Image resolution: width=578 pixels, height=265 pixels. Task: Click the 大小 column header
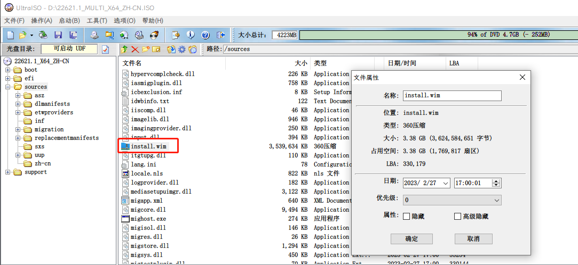[268, 63]
